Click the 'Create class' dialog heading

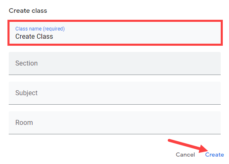pos(28,11)
